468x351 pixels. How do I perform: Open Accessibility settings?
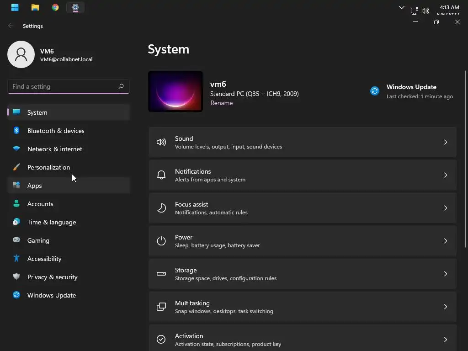(x=69, y=259)
